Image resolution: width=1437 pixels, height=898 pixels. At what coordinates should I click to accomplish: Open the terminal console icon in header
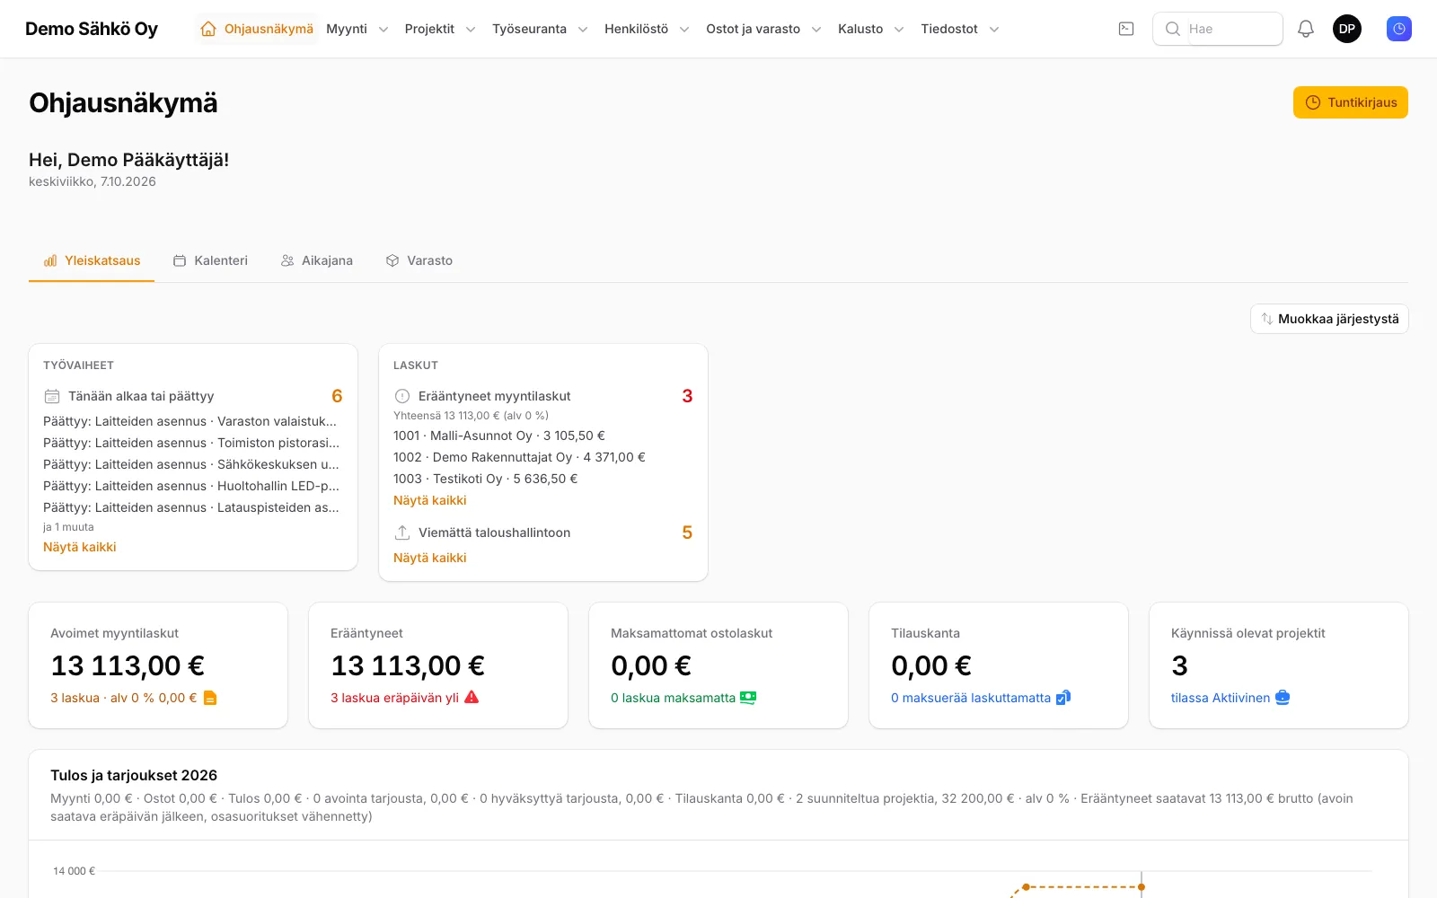tap(1126, 29)
